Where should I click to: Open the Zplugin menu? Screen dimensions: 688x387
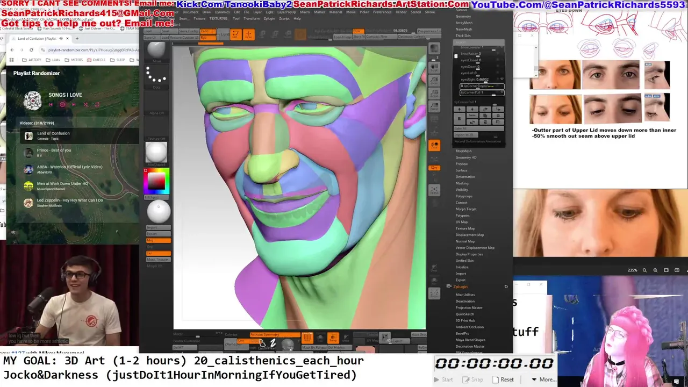pos(269,18)
